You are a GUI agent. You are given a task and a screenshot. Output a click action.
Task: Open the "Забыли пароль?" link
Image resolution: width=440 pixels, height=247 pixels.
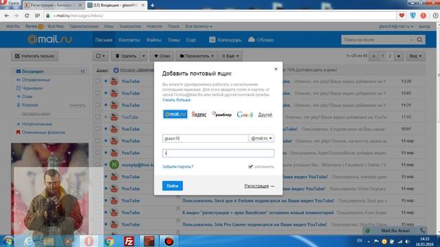(x=178, y=167)
